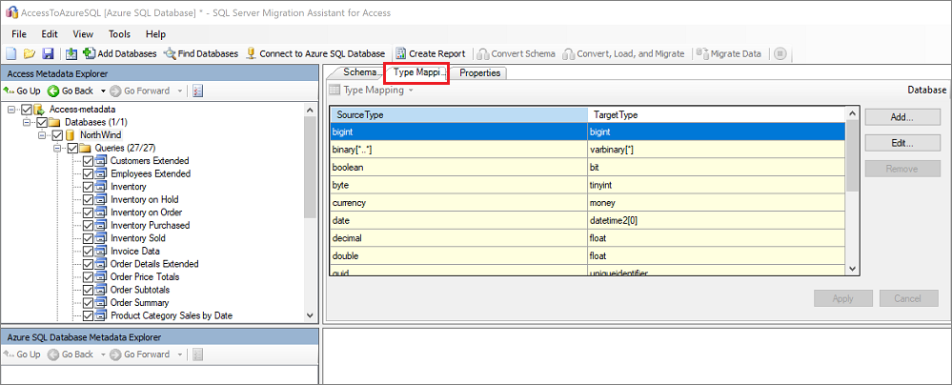Screen dimensions: 952x385
Task: Click Connect to Azure SQL Database
Action: (x=315, y=53)
